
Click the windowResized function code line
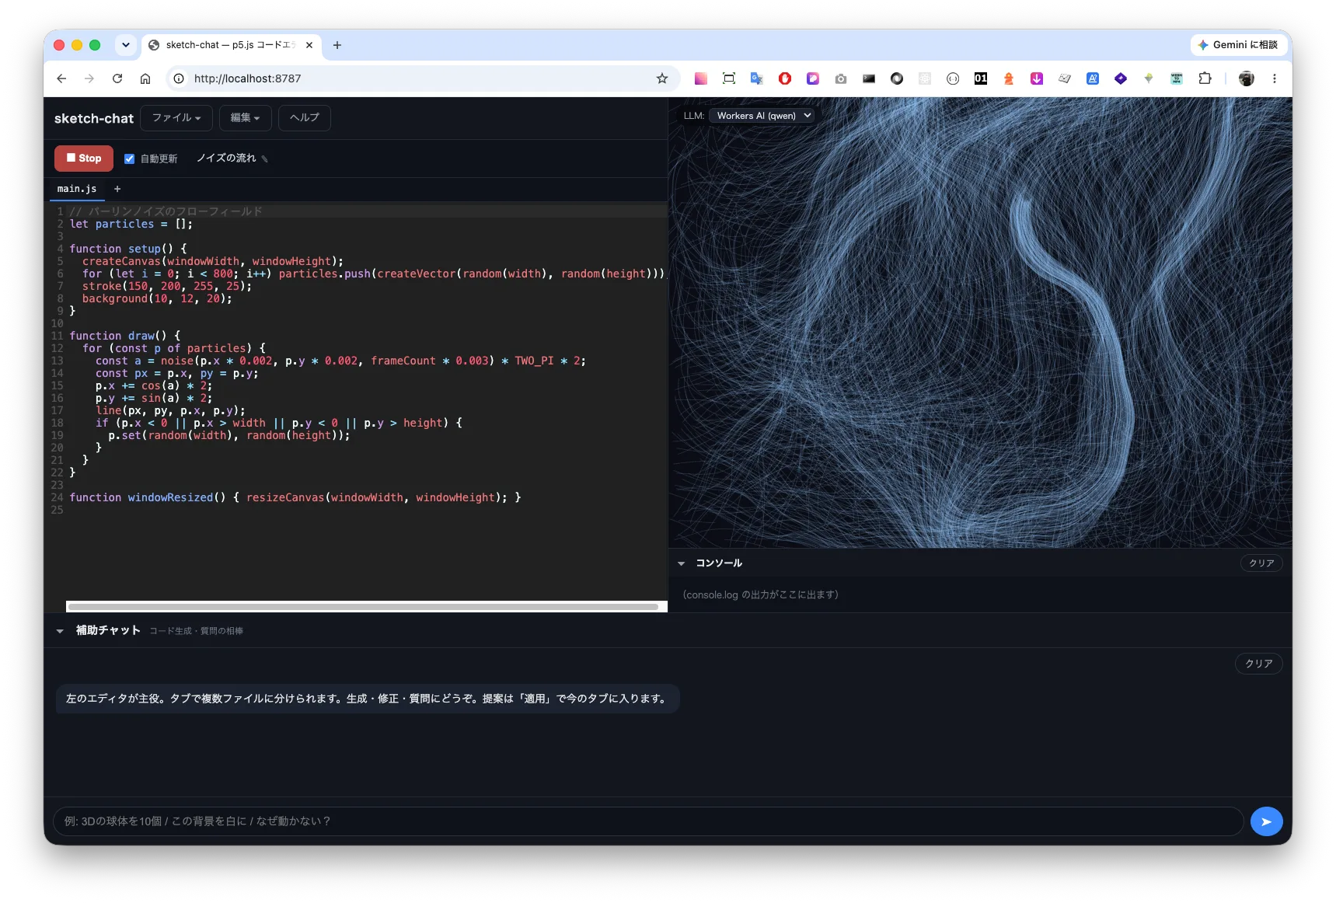[x=295, y=497]
